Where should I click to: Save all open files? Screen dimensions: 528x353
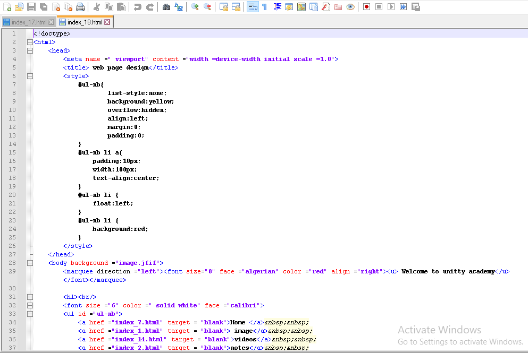43,7
